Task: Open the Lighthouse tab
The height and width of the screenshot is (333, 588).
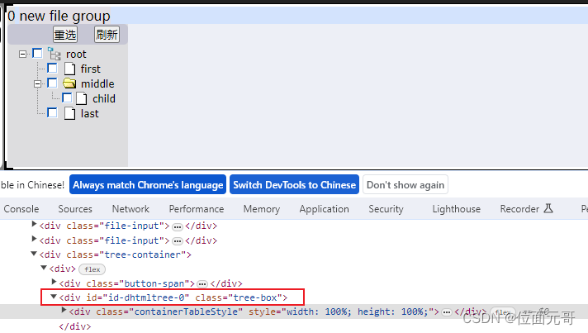Action: click(456, 209)
